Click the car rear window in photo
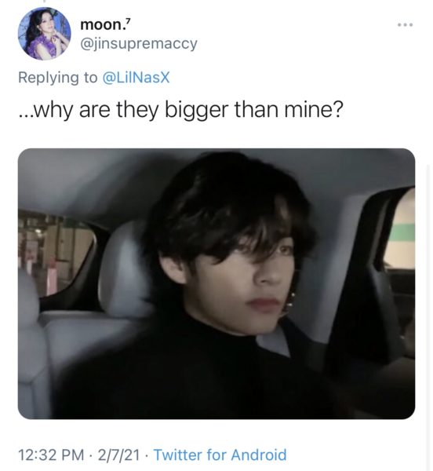Image resolution: width=433 pixels, height=471 pixels. pyautogui.click(x=57, y=255)
